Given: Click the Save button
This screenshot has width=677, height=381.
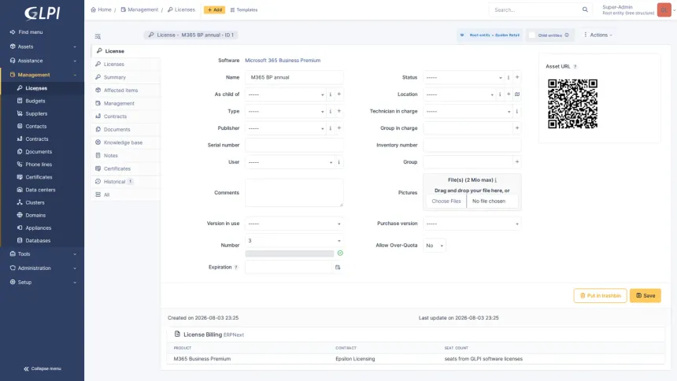Looking at the screenshot, I should (x=645, y=295).
